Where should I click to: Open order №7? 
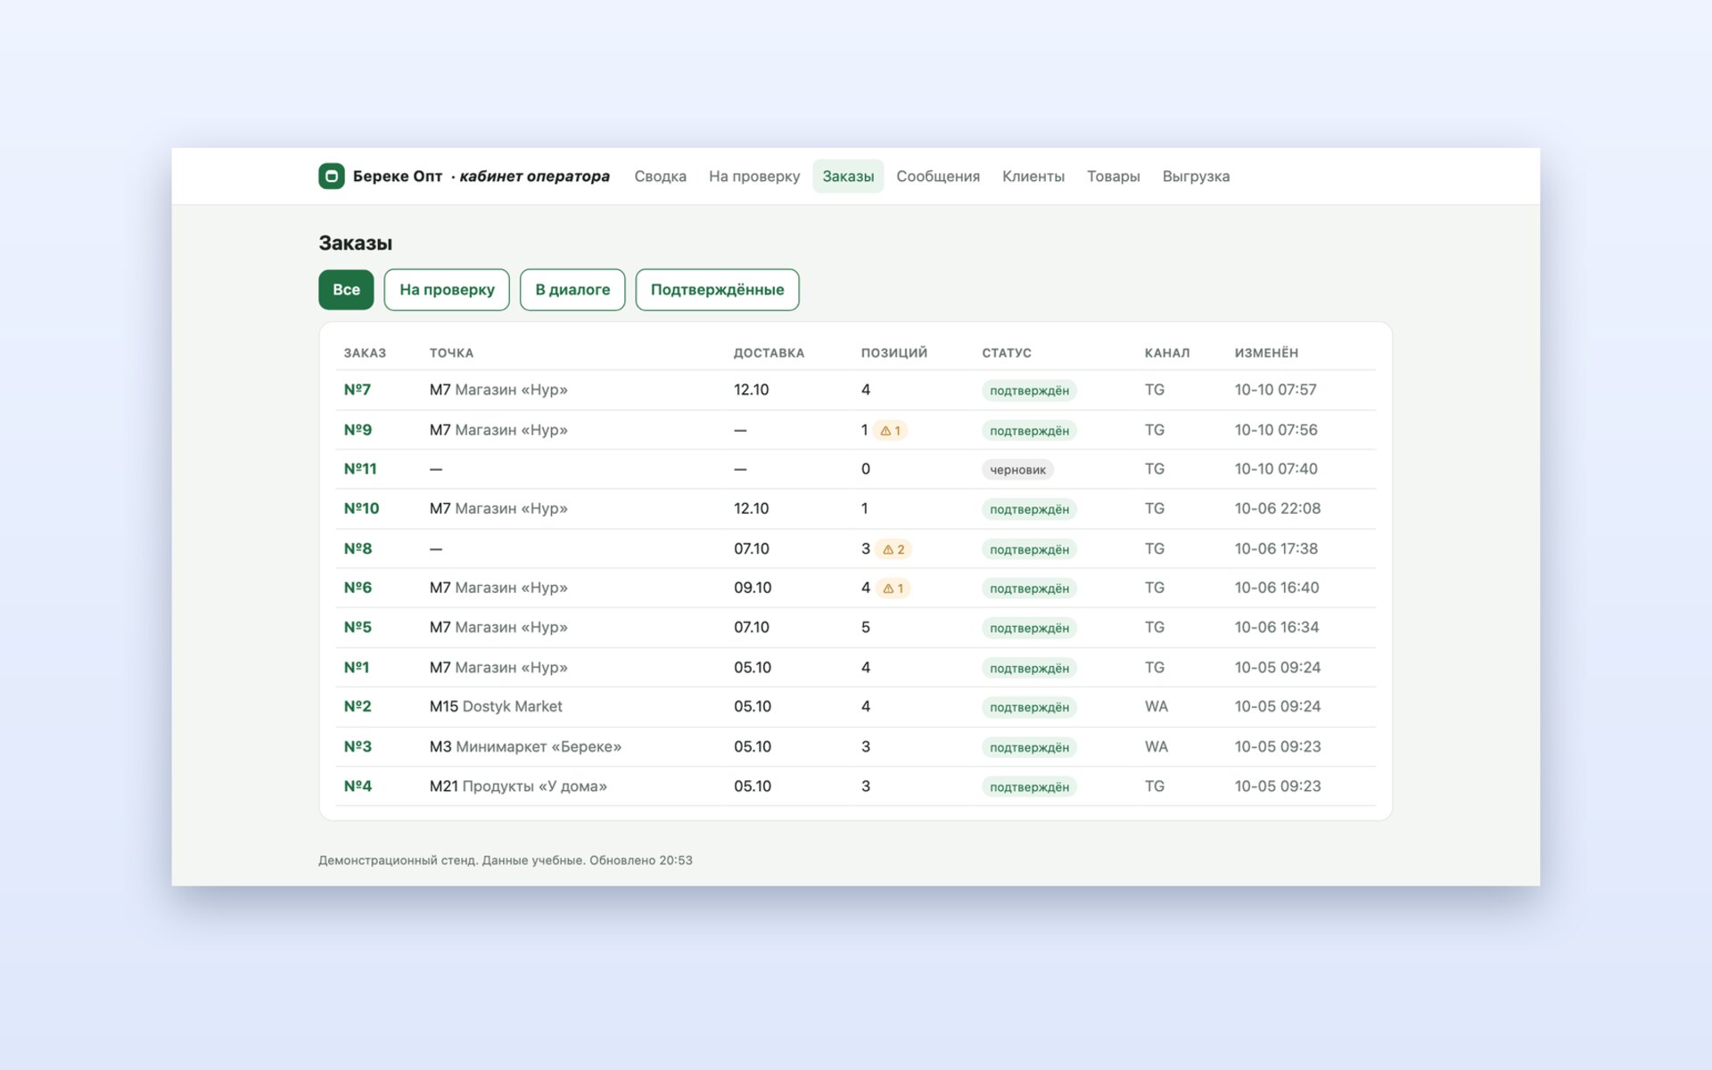tap(358, 390)
